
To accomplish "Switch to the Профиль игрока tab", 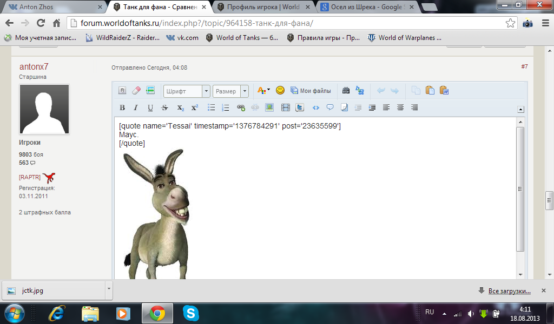I will (x=262, y=7).
